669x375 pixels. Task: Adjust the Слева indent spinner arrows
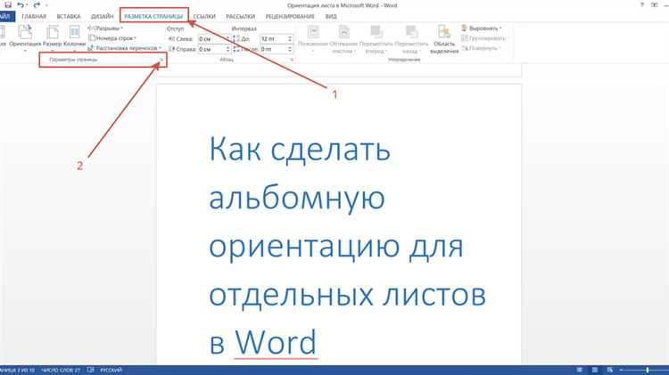tap(228, 39)
